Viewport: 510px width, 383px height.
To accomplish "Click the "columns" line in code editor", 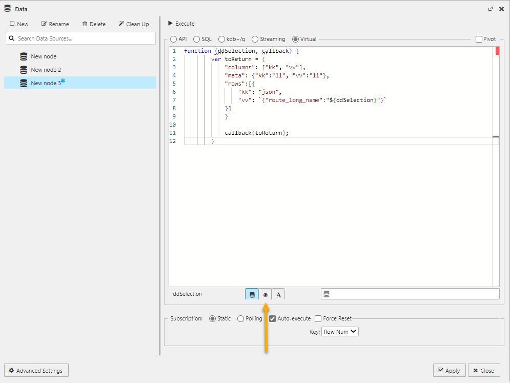I will pos(265,67).
